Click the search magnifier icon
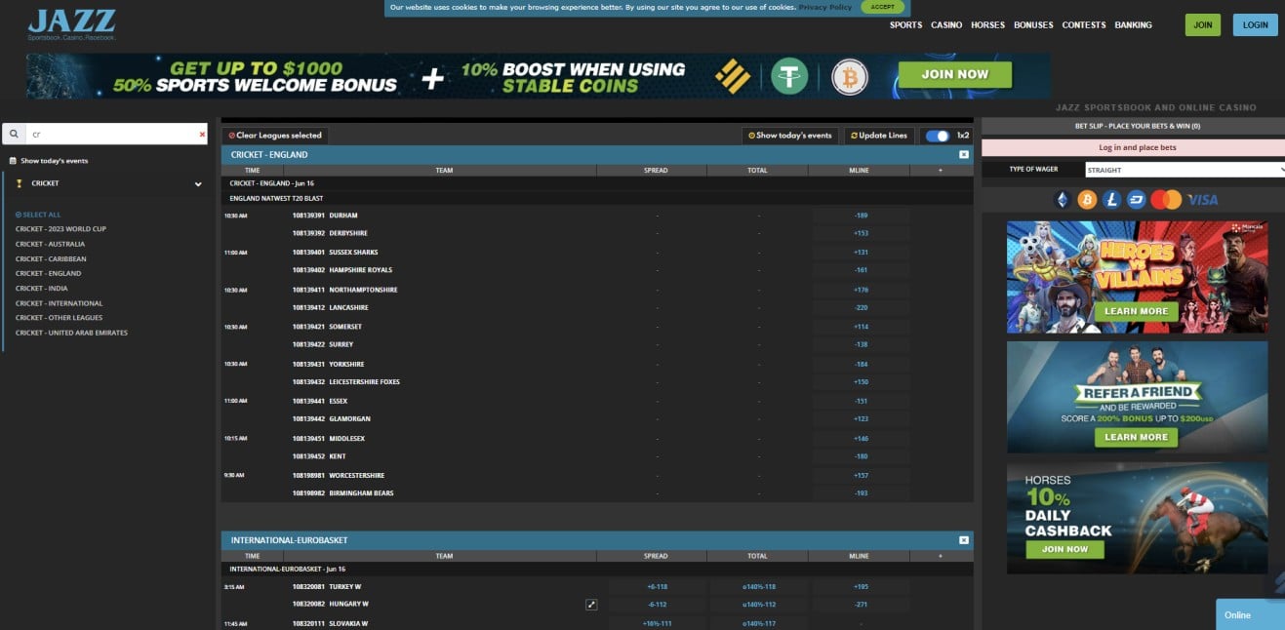Screen dimensions: 1285x630 (x=14, y=134)
